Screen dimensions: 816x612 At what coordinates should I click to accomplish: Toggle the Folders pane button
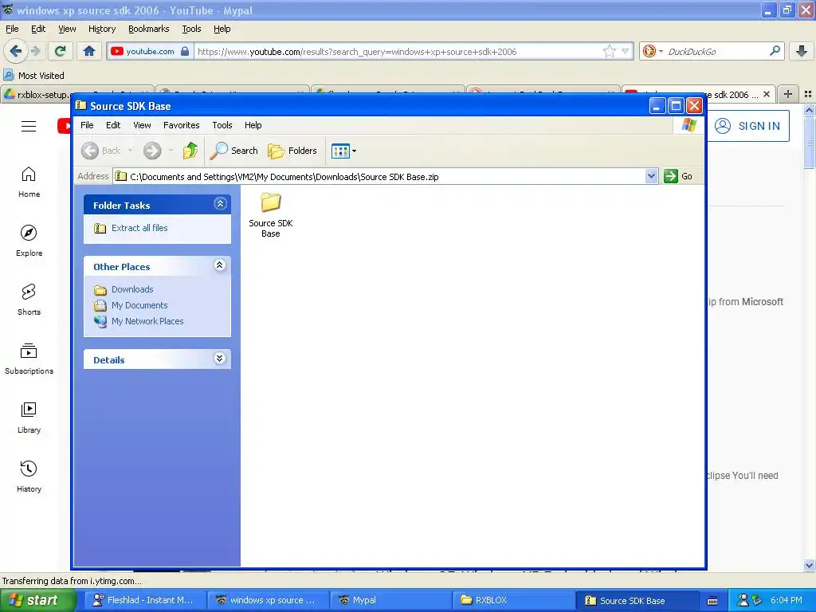point(292,151)
